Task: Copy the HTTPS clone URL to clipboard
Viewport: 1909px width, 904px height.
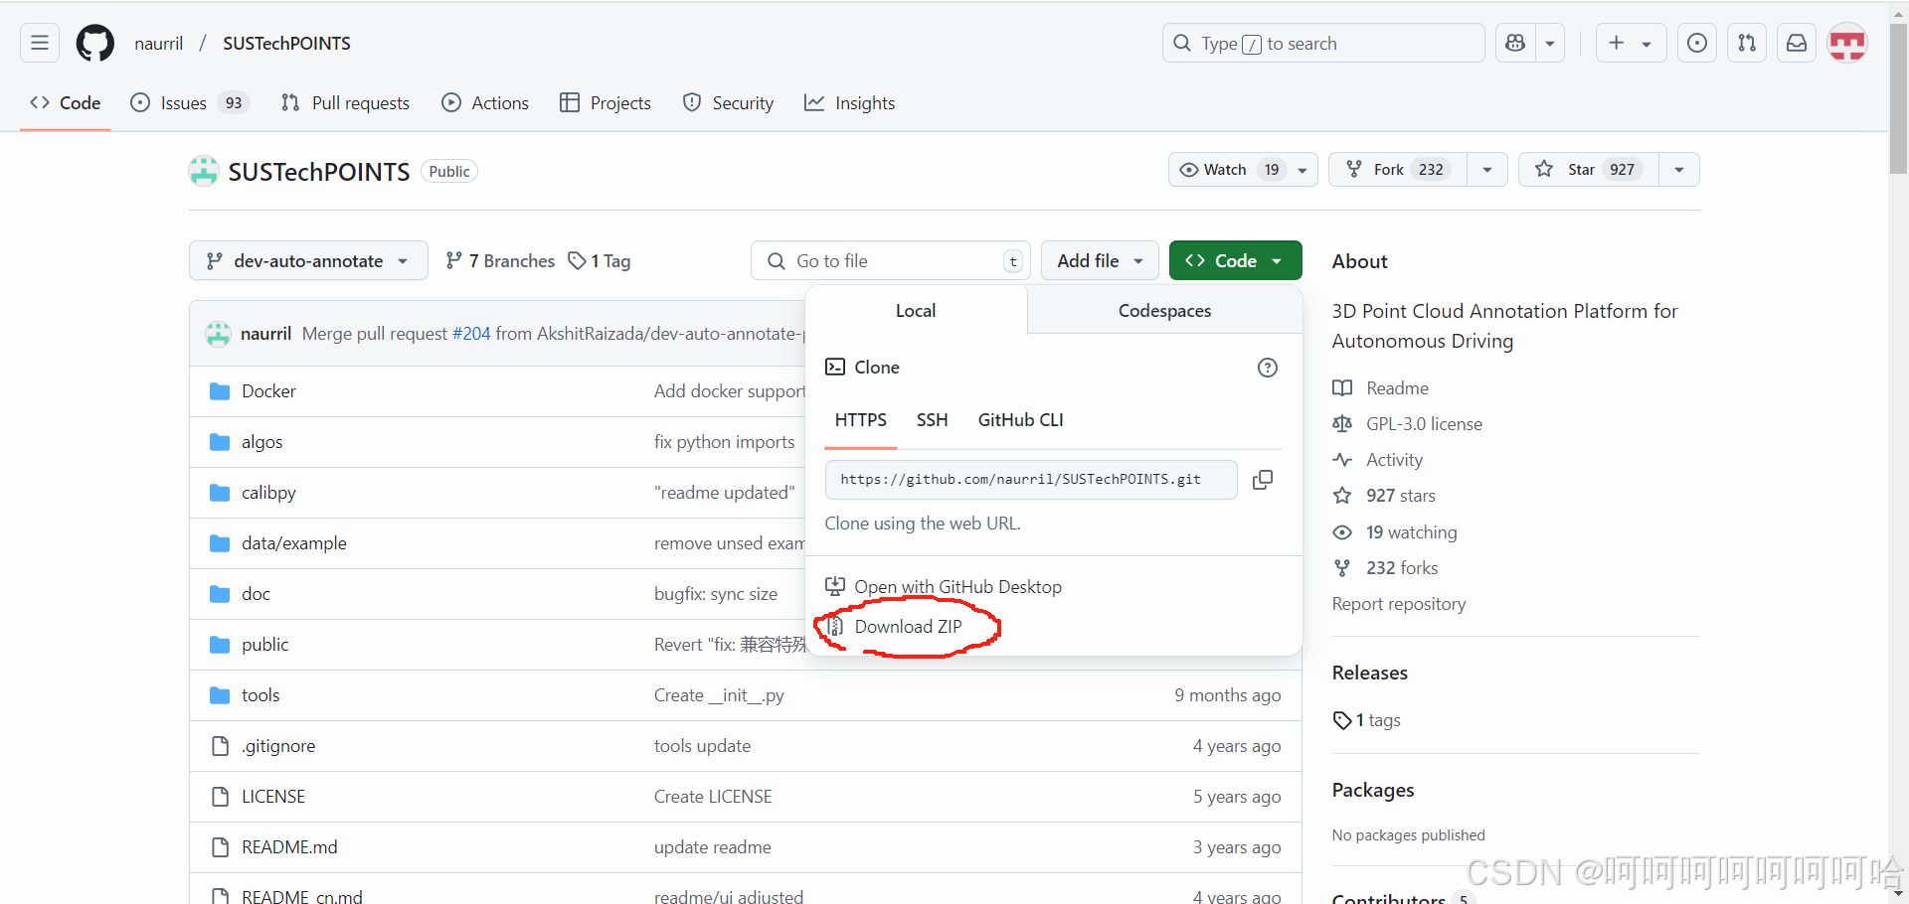Action: point(1263,480)
